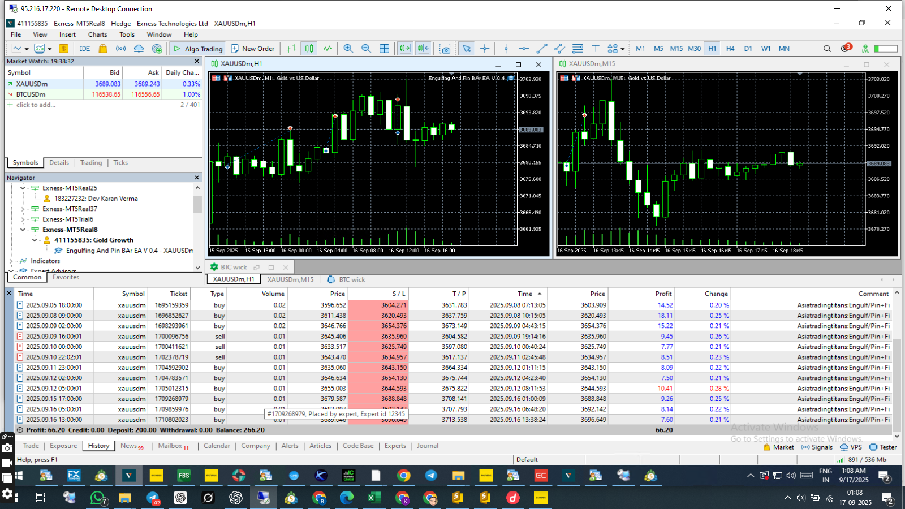Switch to the XAUUSDm,M15 chart tab

(290, 279)
